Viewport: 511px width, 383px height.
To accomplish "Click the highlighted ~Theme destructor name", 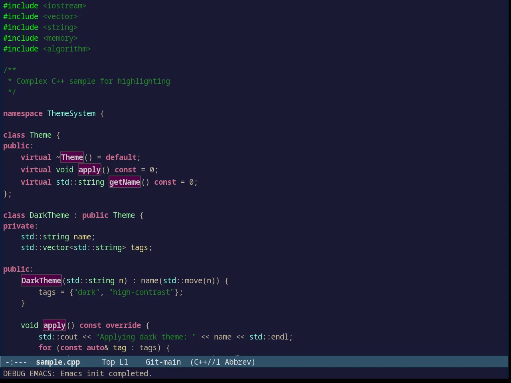I will coord(72,157).
